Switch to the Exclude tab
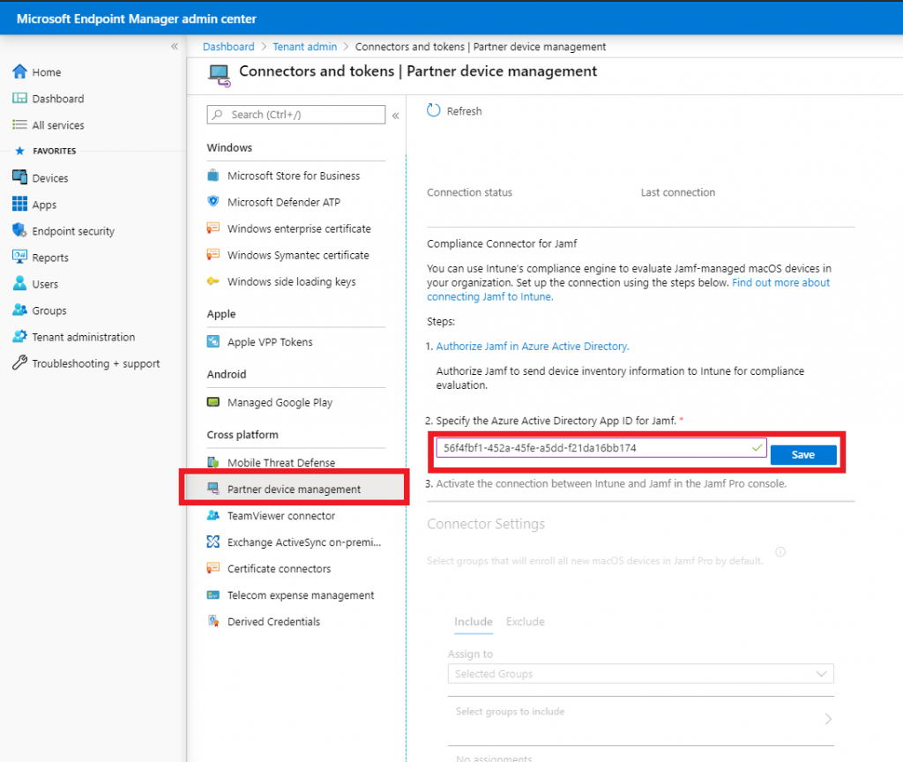 (x=525, y=622)
